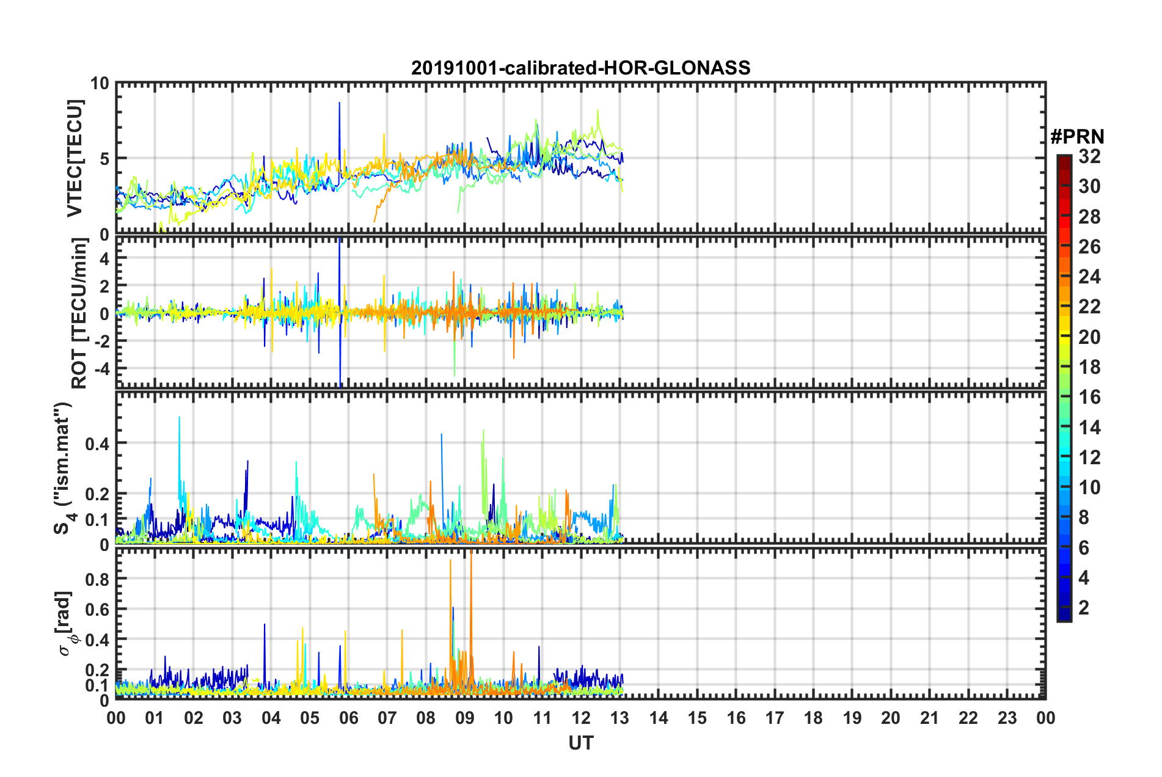Screen dimensions: 1162x777
Task: Select PRN colorbar tick label "16"
Action: click(1089, 397)
